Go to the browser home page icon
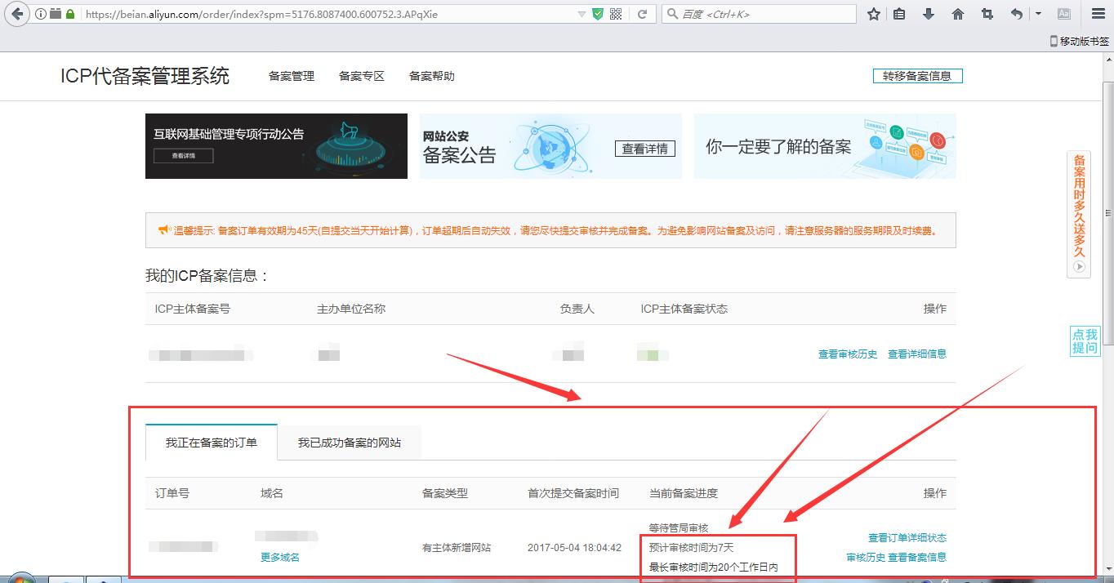This screenshot has height=583, width=1114. click(x=957, y=13)
